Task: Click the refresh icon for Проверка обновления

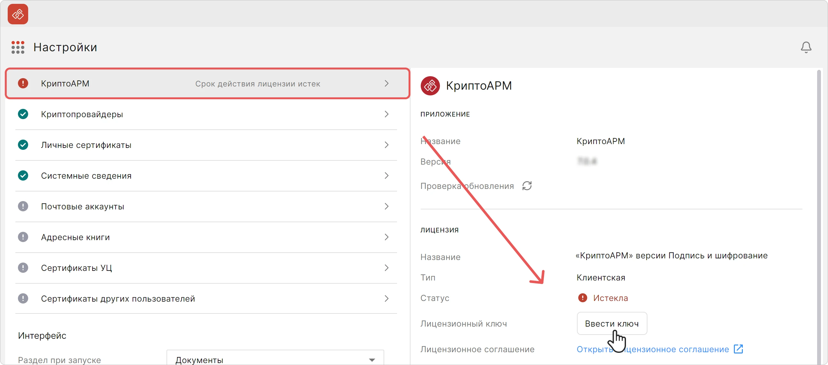Action: [x=527, y=186]
